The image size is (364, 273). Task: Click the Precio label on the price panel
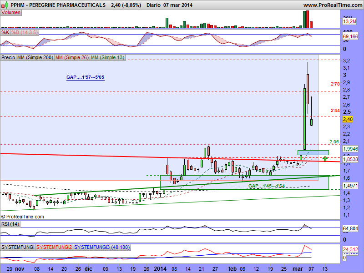click(8, 57)
